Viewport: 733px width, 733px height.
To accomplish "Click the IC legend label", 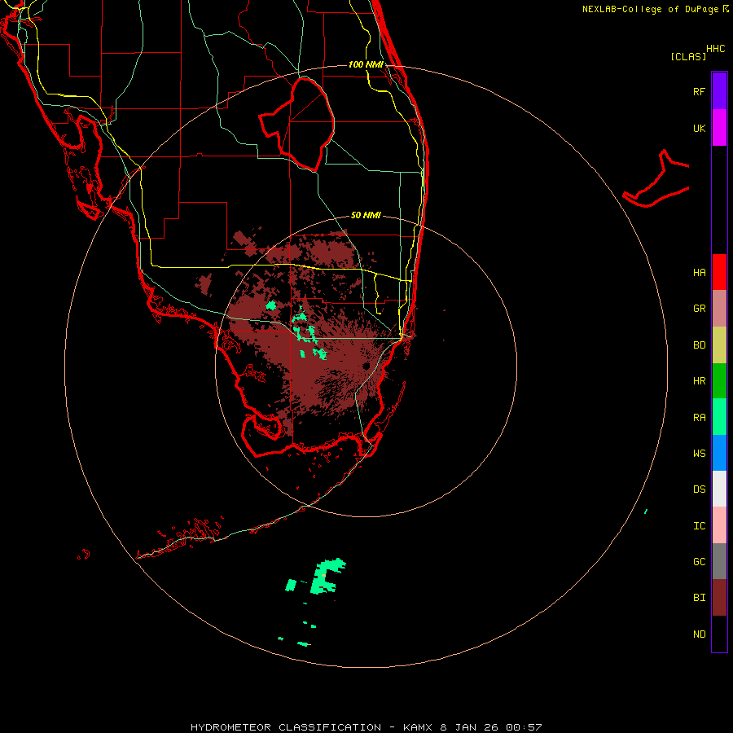I will coord(699,525).
